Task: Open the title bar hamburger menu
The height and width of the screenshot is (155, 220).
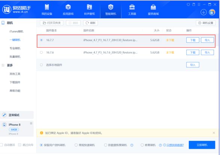Action: [x=199, y=4]
